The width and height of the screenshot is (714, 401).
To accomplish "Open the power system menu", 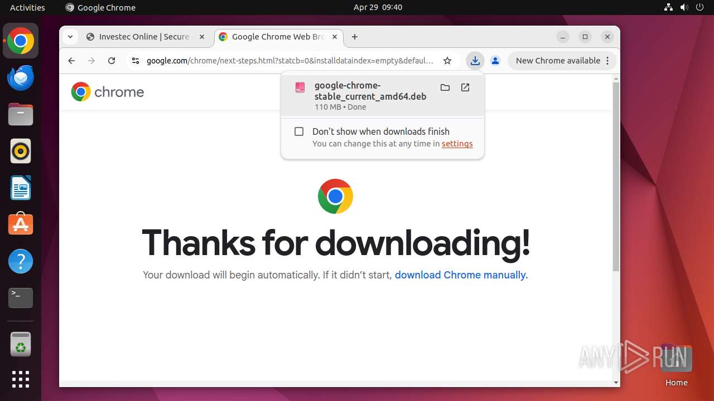I will [700, 7].
